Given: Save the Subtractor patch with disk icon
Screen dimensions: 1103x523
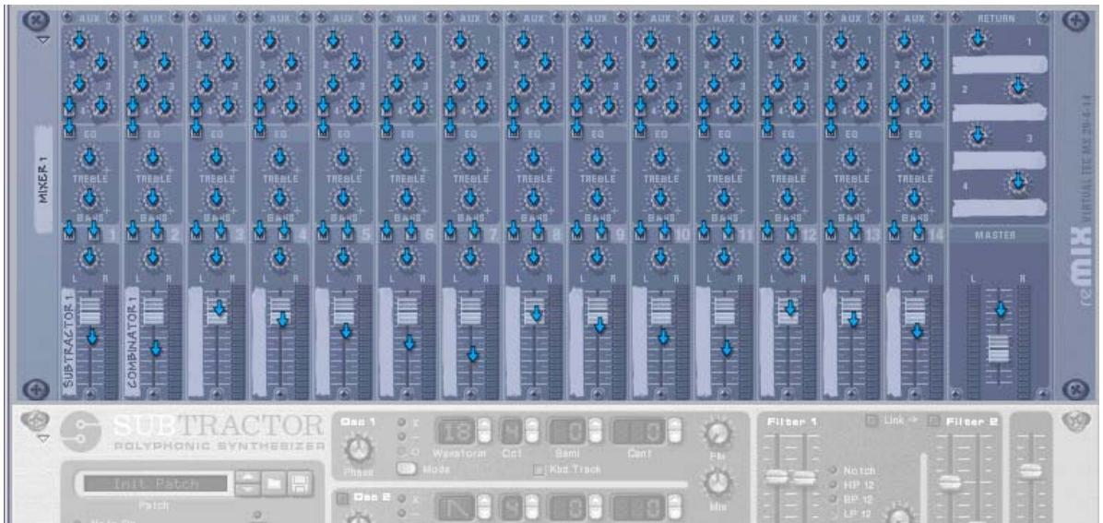Looking at the screenshot, I should 300,483.
